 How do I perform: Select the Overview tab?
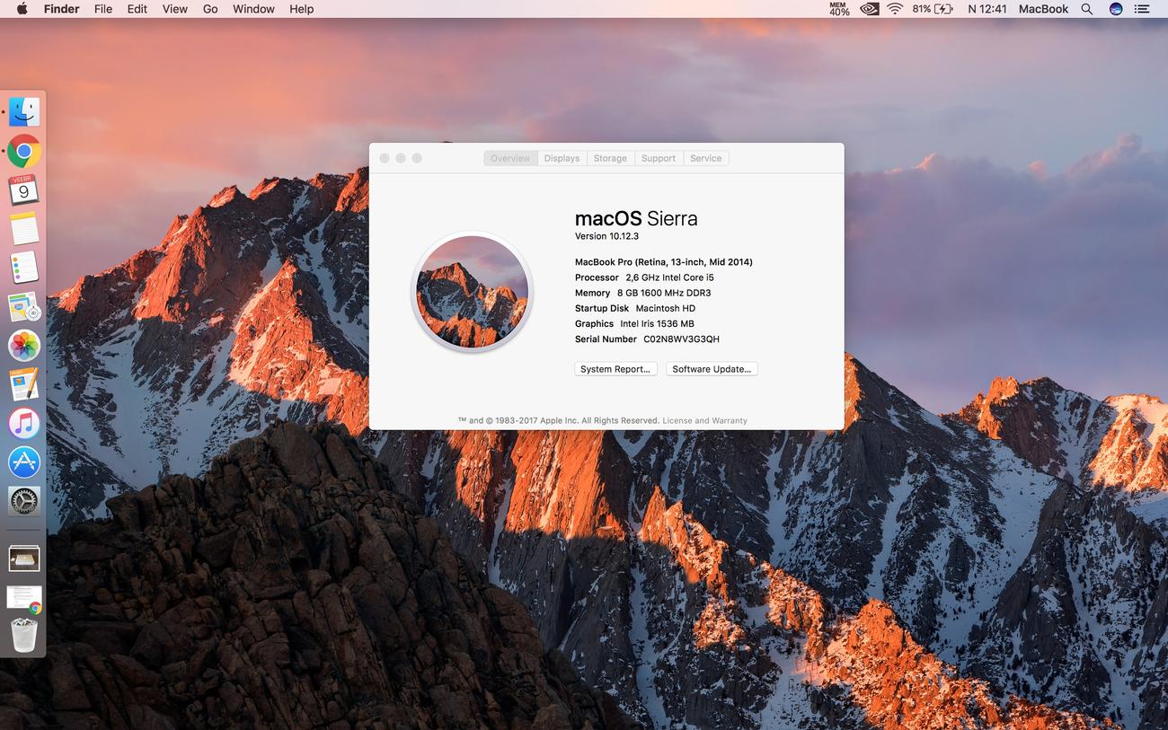point(510,158)
